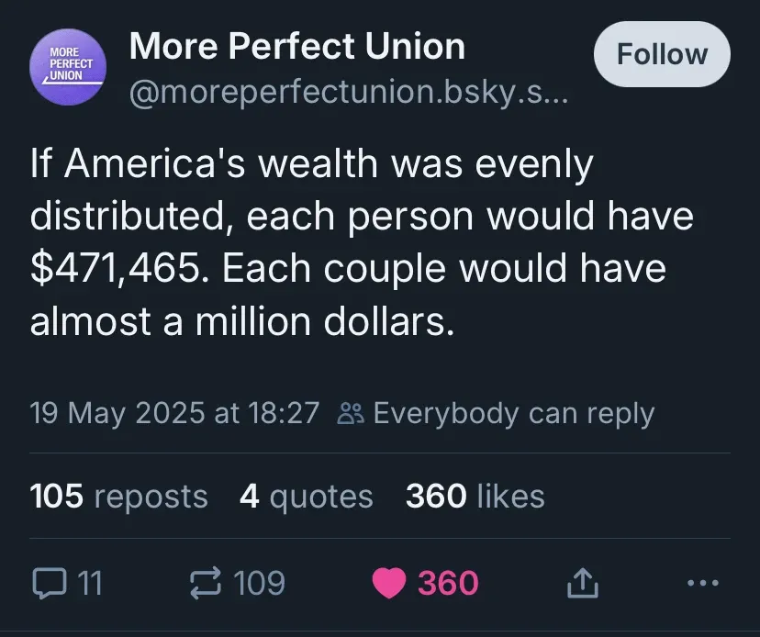Viewport: 760px width, 637px height.
Task: Click the repost count 109
Action: pyautogui.click(x=259, y=583)
